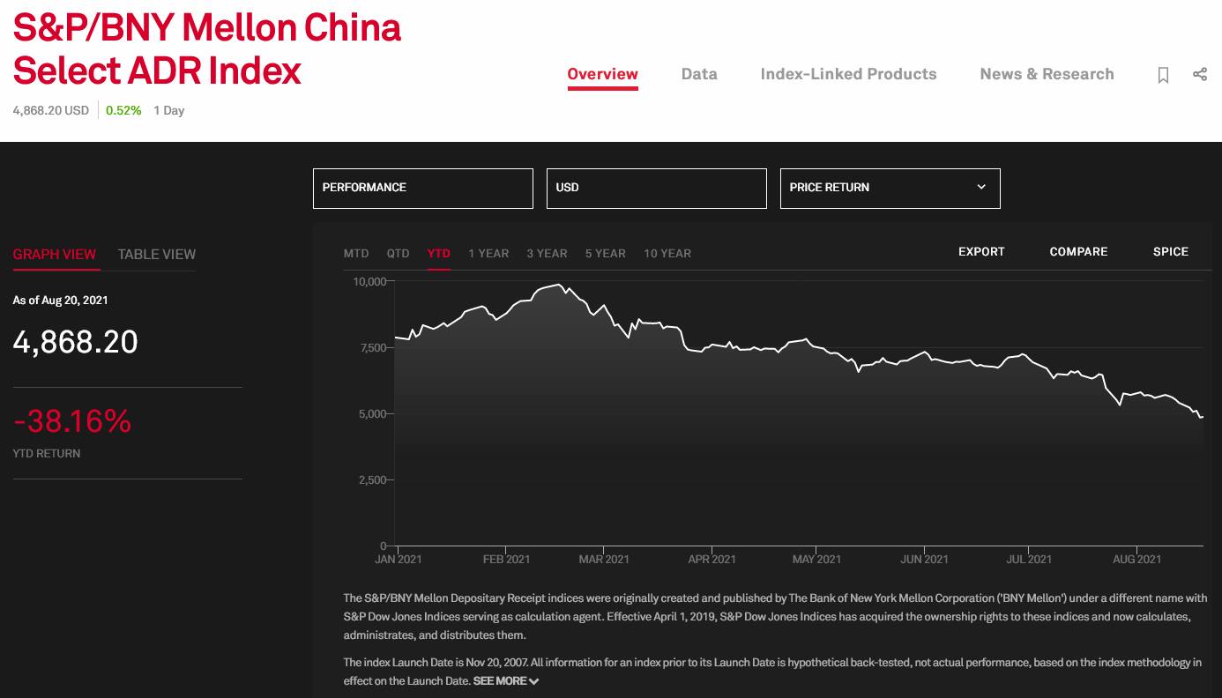Click the chart peak near late February

pos(558,285)
